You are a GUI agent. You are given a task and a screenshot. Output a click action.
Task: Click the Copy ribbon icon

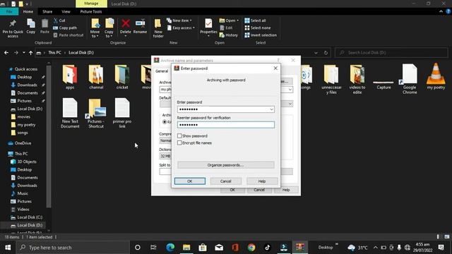31,27
